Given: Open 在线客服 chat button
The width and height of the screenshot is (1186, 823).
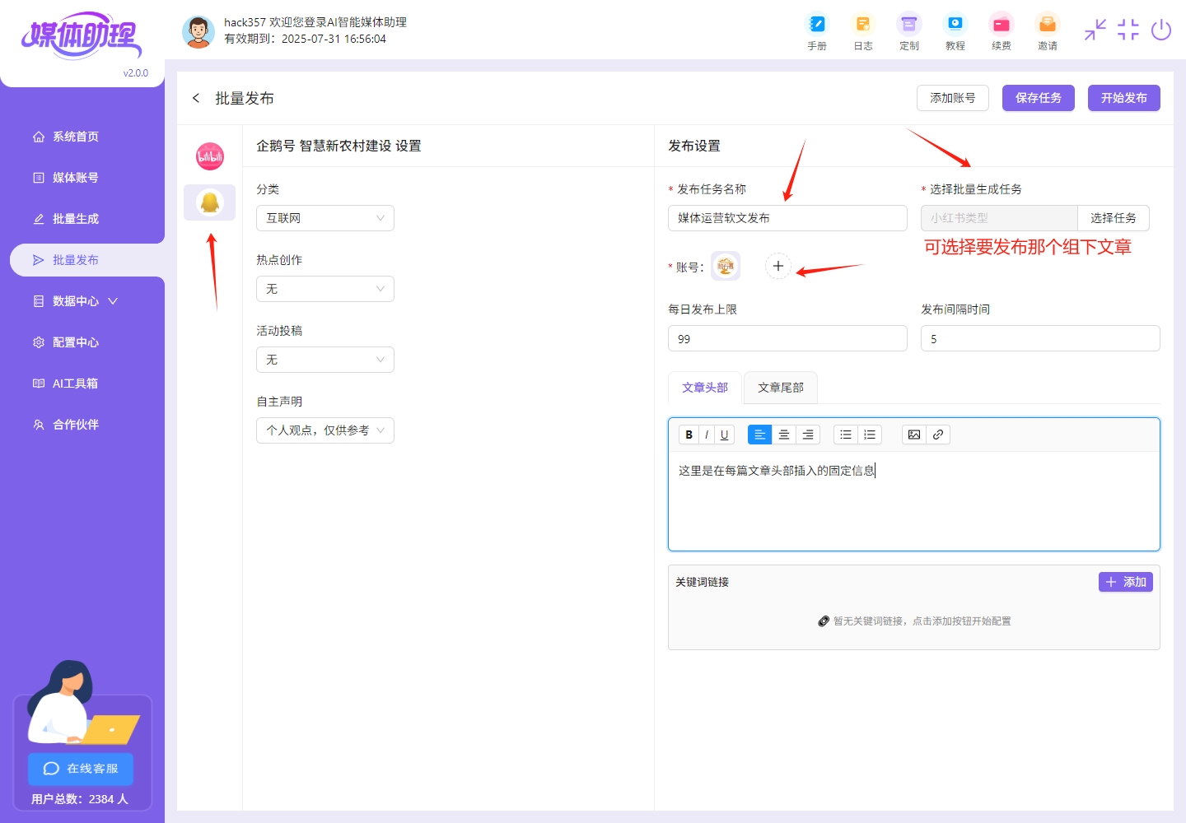Looking at the screenshot, I should coord(81,769).
